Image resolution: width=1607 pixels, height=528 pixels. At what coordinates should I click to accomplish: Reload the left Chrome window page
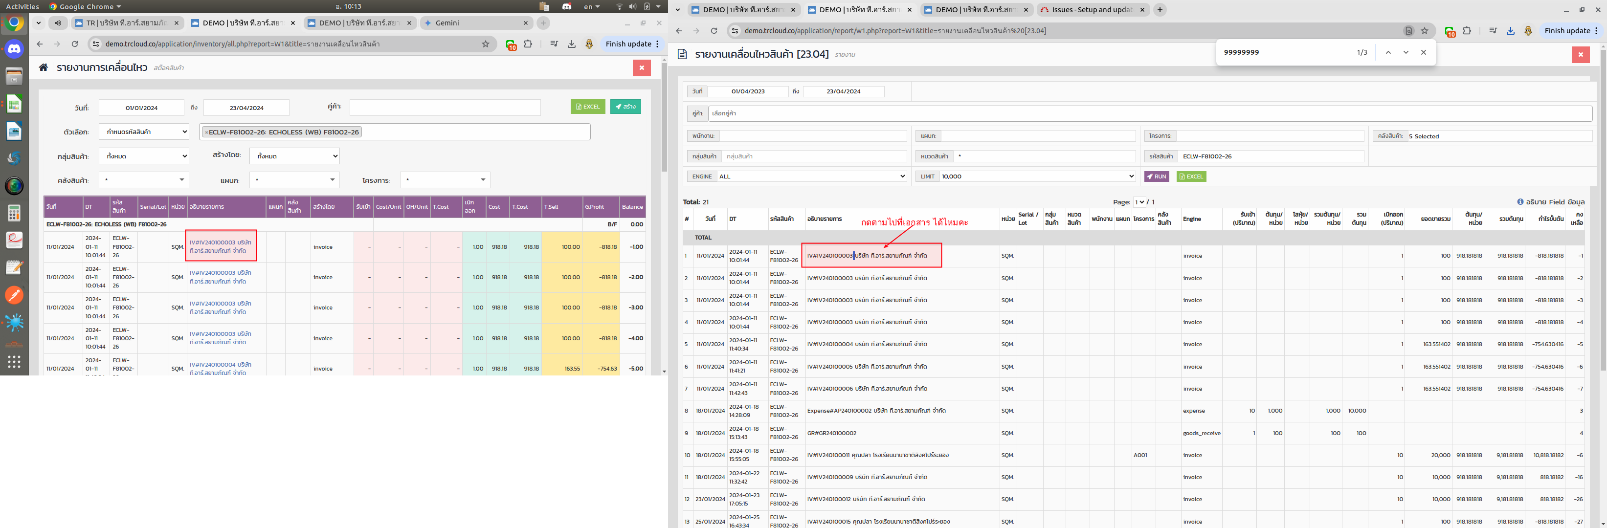click(x=75, y=44)
